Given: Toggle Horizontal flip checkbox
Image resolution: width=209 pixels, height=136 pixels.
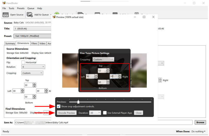Looking at the screenshot, I should (23, 62).
